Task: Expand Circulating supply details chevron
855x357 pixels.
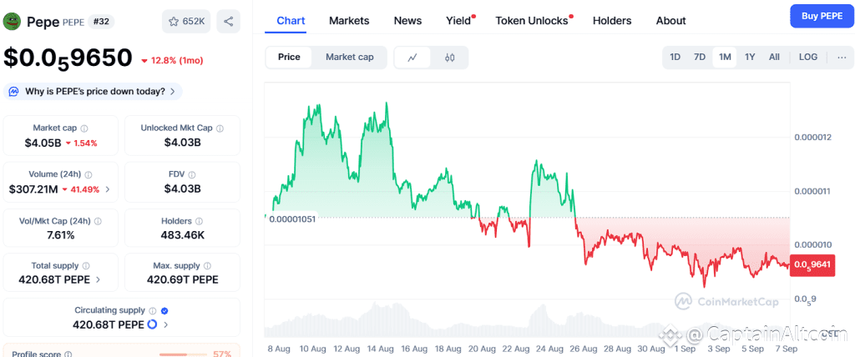Action: (x=165, y=324)
